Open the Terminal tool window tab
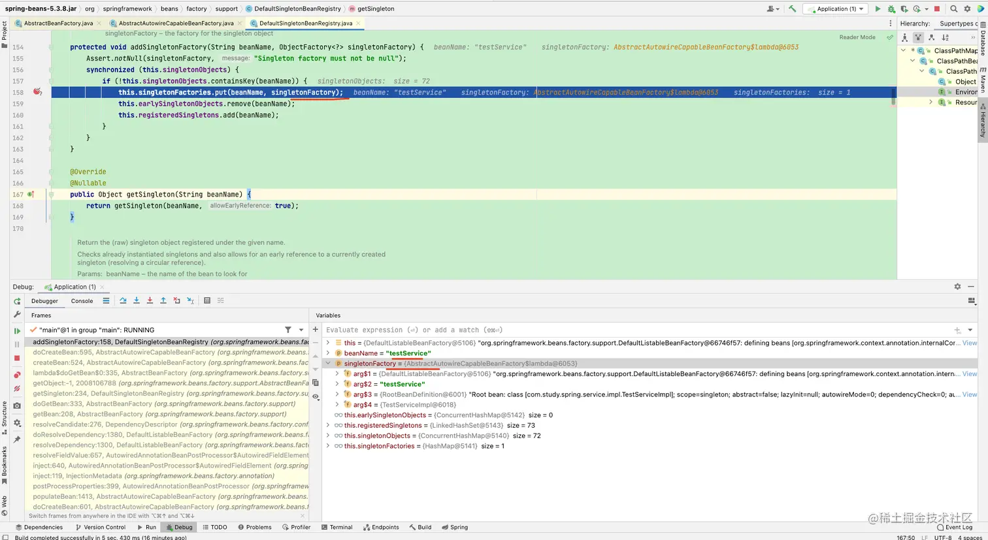The image size is (988, 540). point(337,527)
